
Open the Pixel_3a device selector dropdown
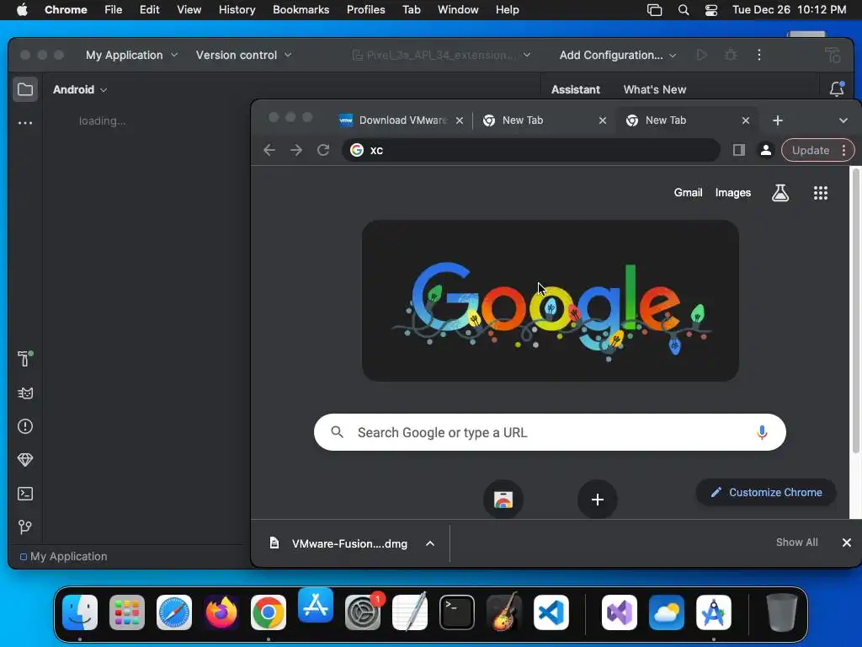coord(441,55)
